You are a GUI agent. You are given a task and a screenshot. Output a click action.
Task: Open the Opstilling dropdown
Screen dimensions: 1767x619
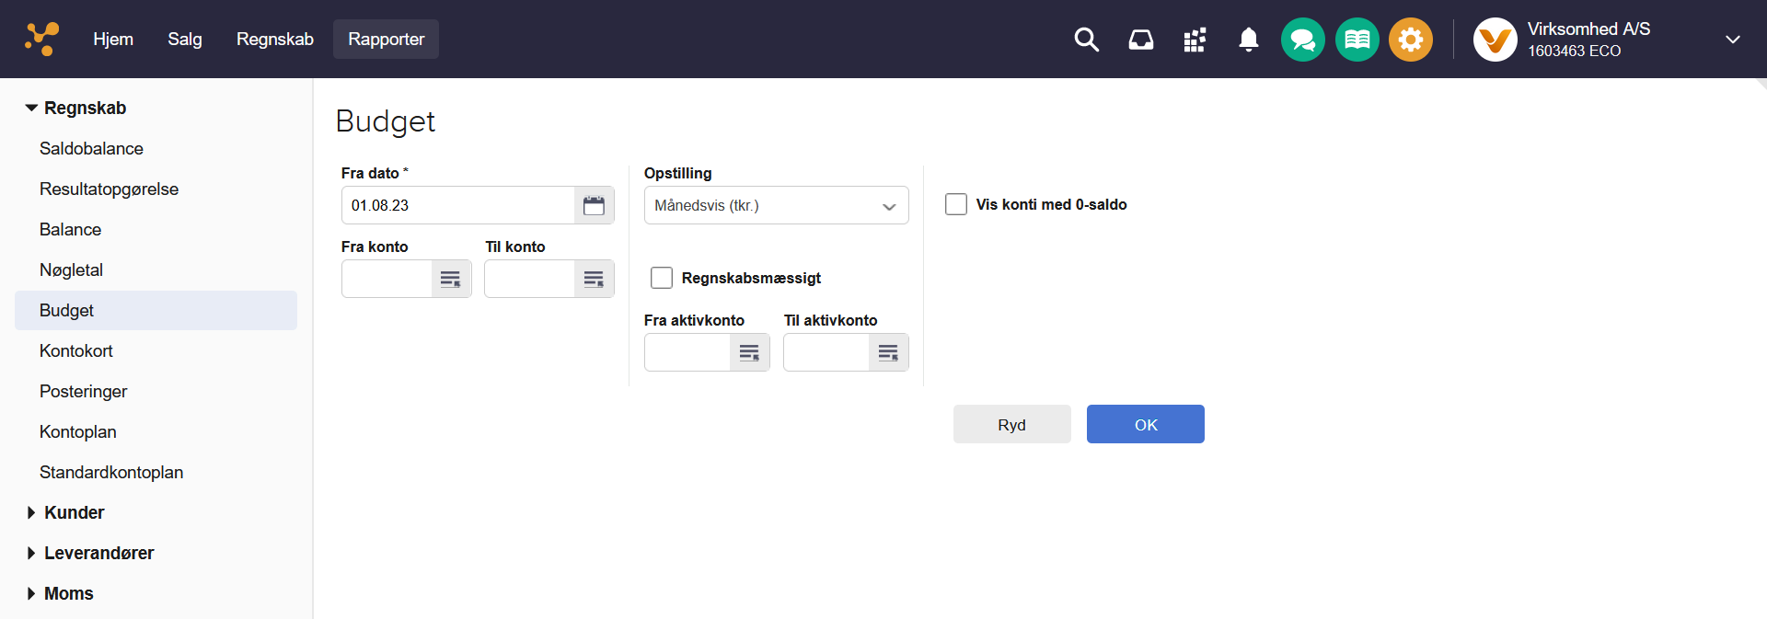(776, 205)
